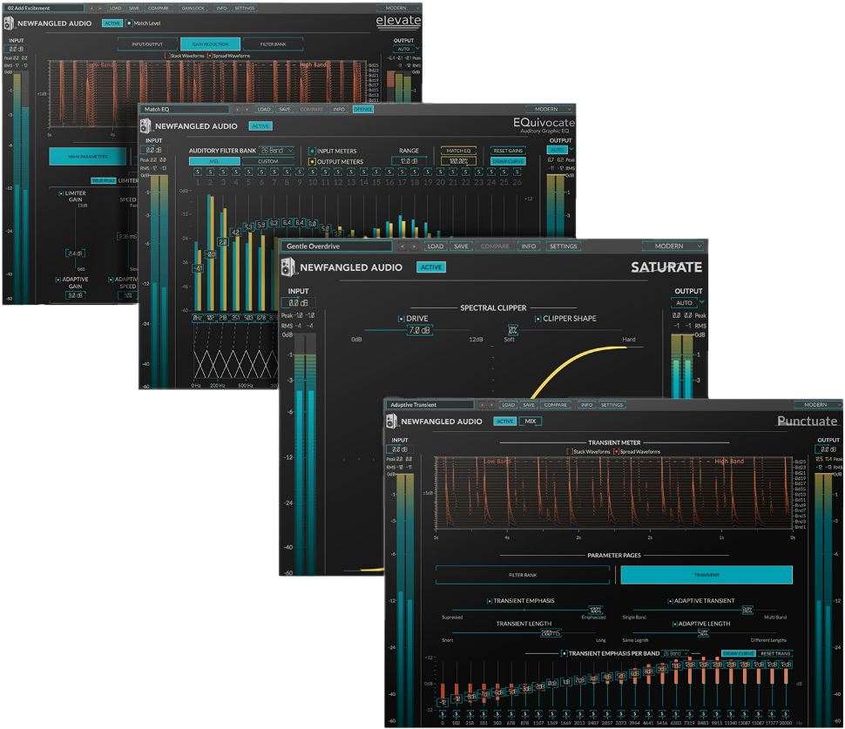Open the 26 Band filter bank dropdown
The width and height of the screenshot is (845, 729).
pos(276,151)
